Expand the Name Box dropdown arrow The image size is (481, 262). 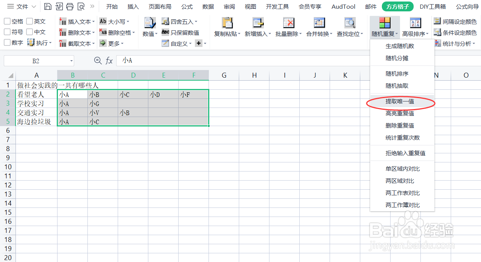(x=72, y=61)
